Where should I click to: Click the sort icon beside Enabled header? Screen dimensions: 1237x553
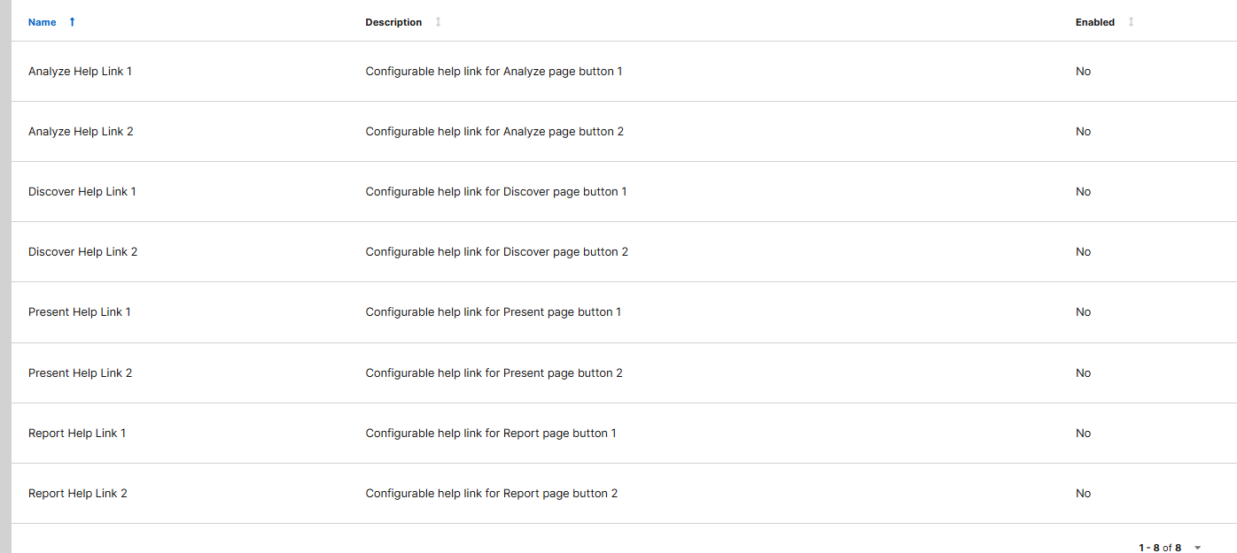pyautogui.click(x=1131, y=22)
